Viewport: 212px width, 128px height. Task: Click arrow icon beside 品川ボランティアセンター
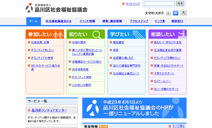tap(29, 110)
